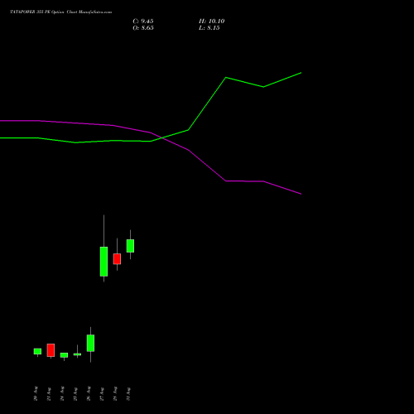
Task: Click the 31 Aug date label
Action: (128, 393)
